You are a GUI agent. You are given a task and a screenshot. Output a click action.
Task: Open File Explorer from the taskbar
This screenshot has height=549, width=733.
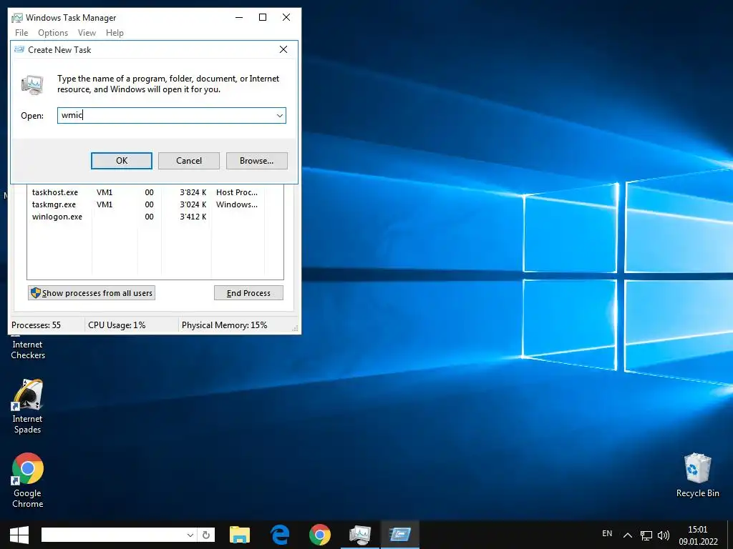pyautogui.click(x=240, y=535)
